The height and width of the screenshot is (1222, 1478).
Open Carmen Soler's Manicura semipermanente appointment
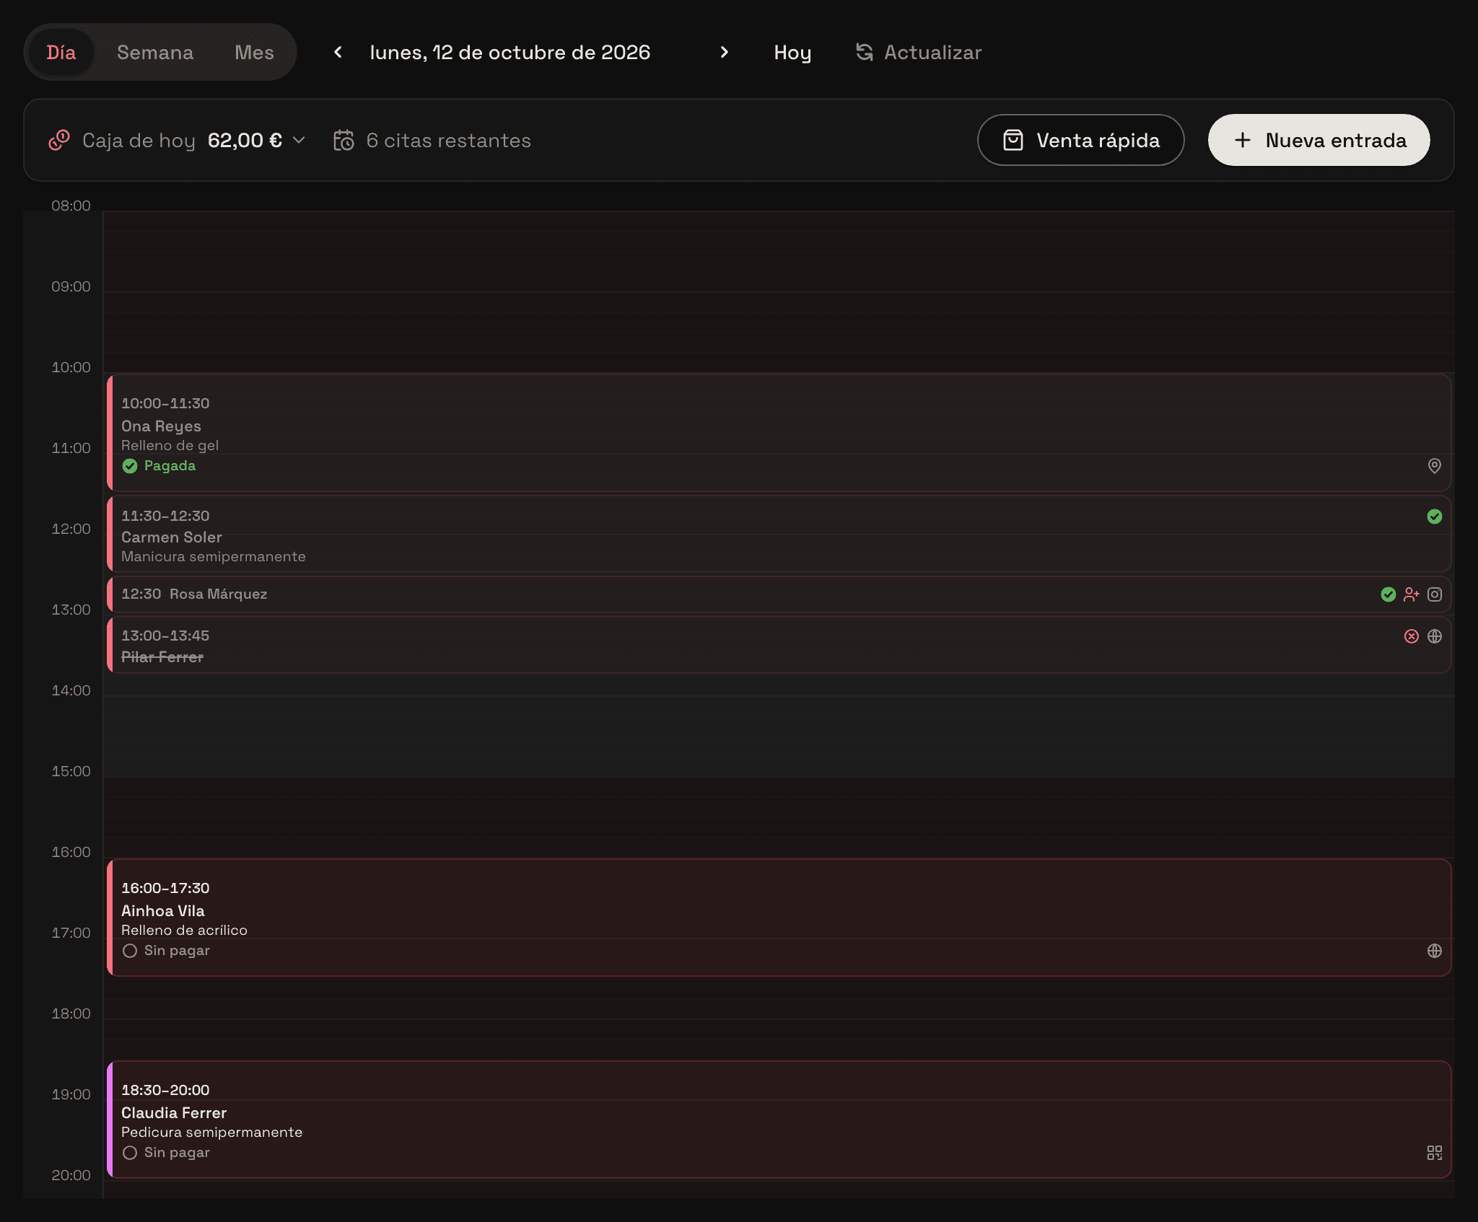tap(779, 534)
